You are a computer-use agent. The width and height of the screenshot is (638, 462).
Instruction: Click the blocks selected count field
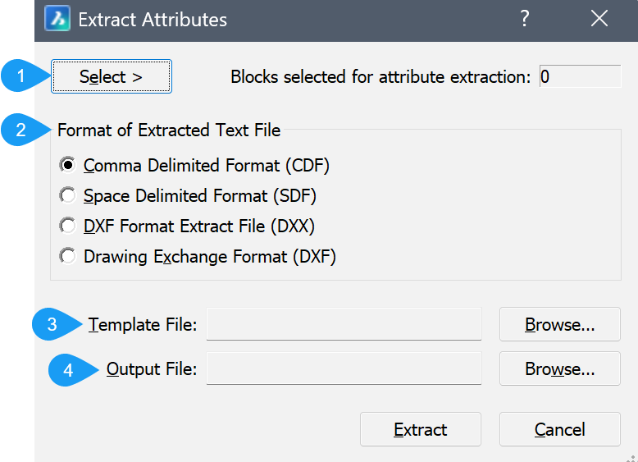coord(580,77)
